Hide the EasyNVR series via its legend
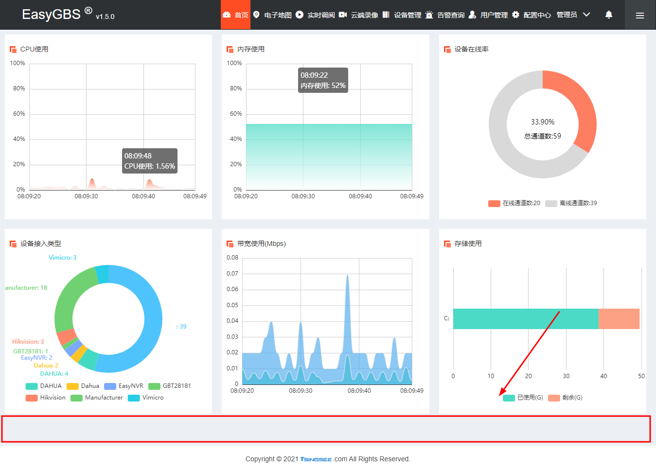 point(124,386)
